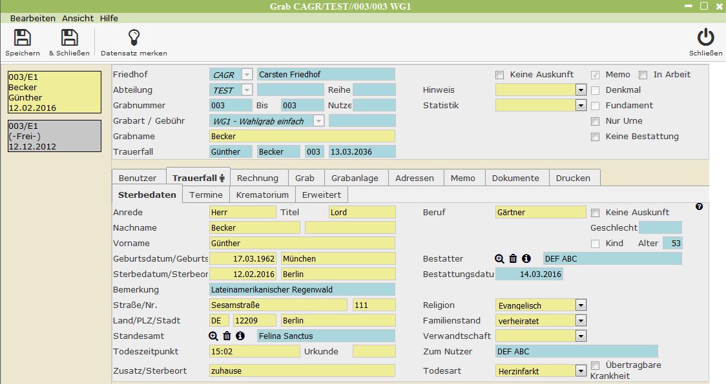Click the help question mark icon

pyautogui.click(x=699, y=207)
